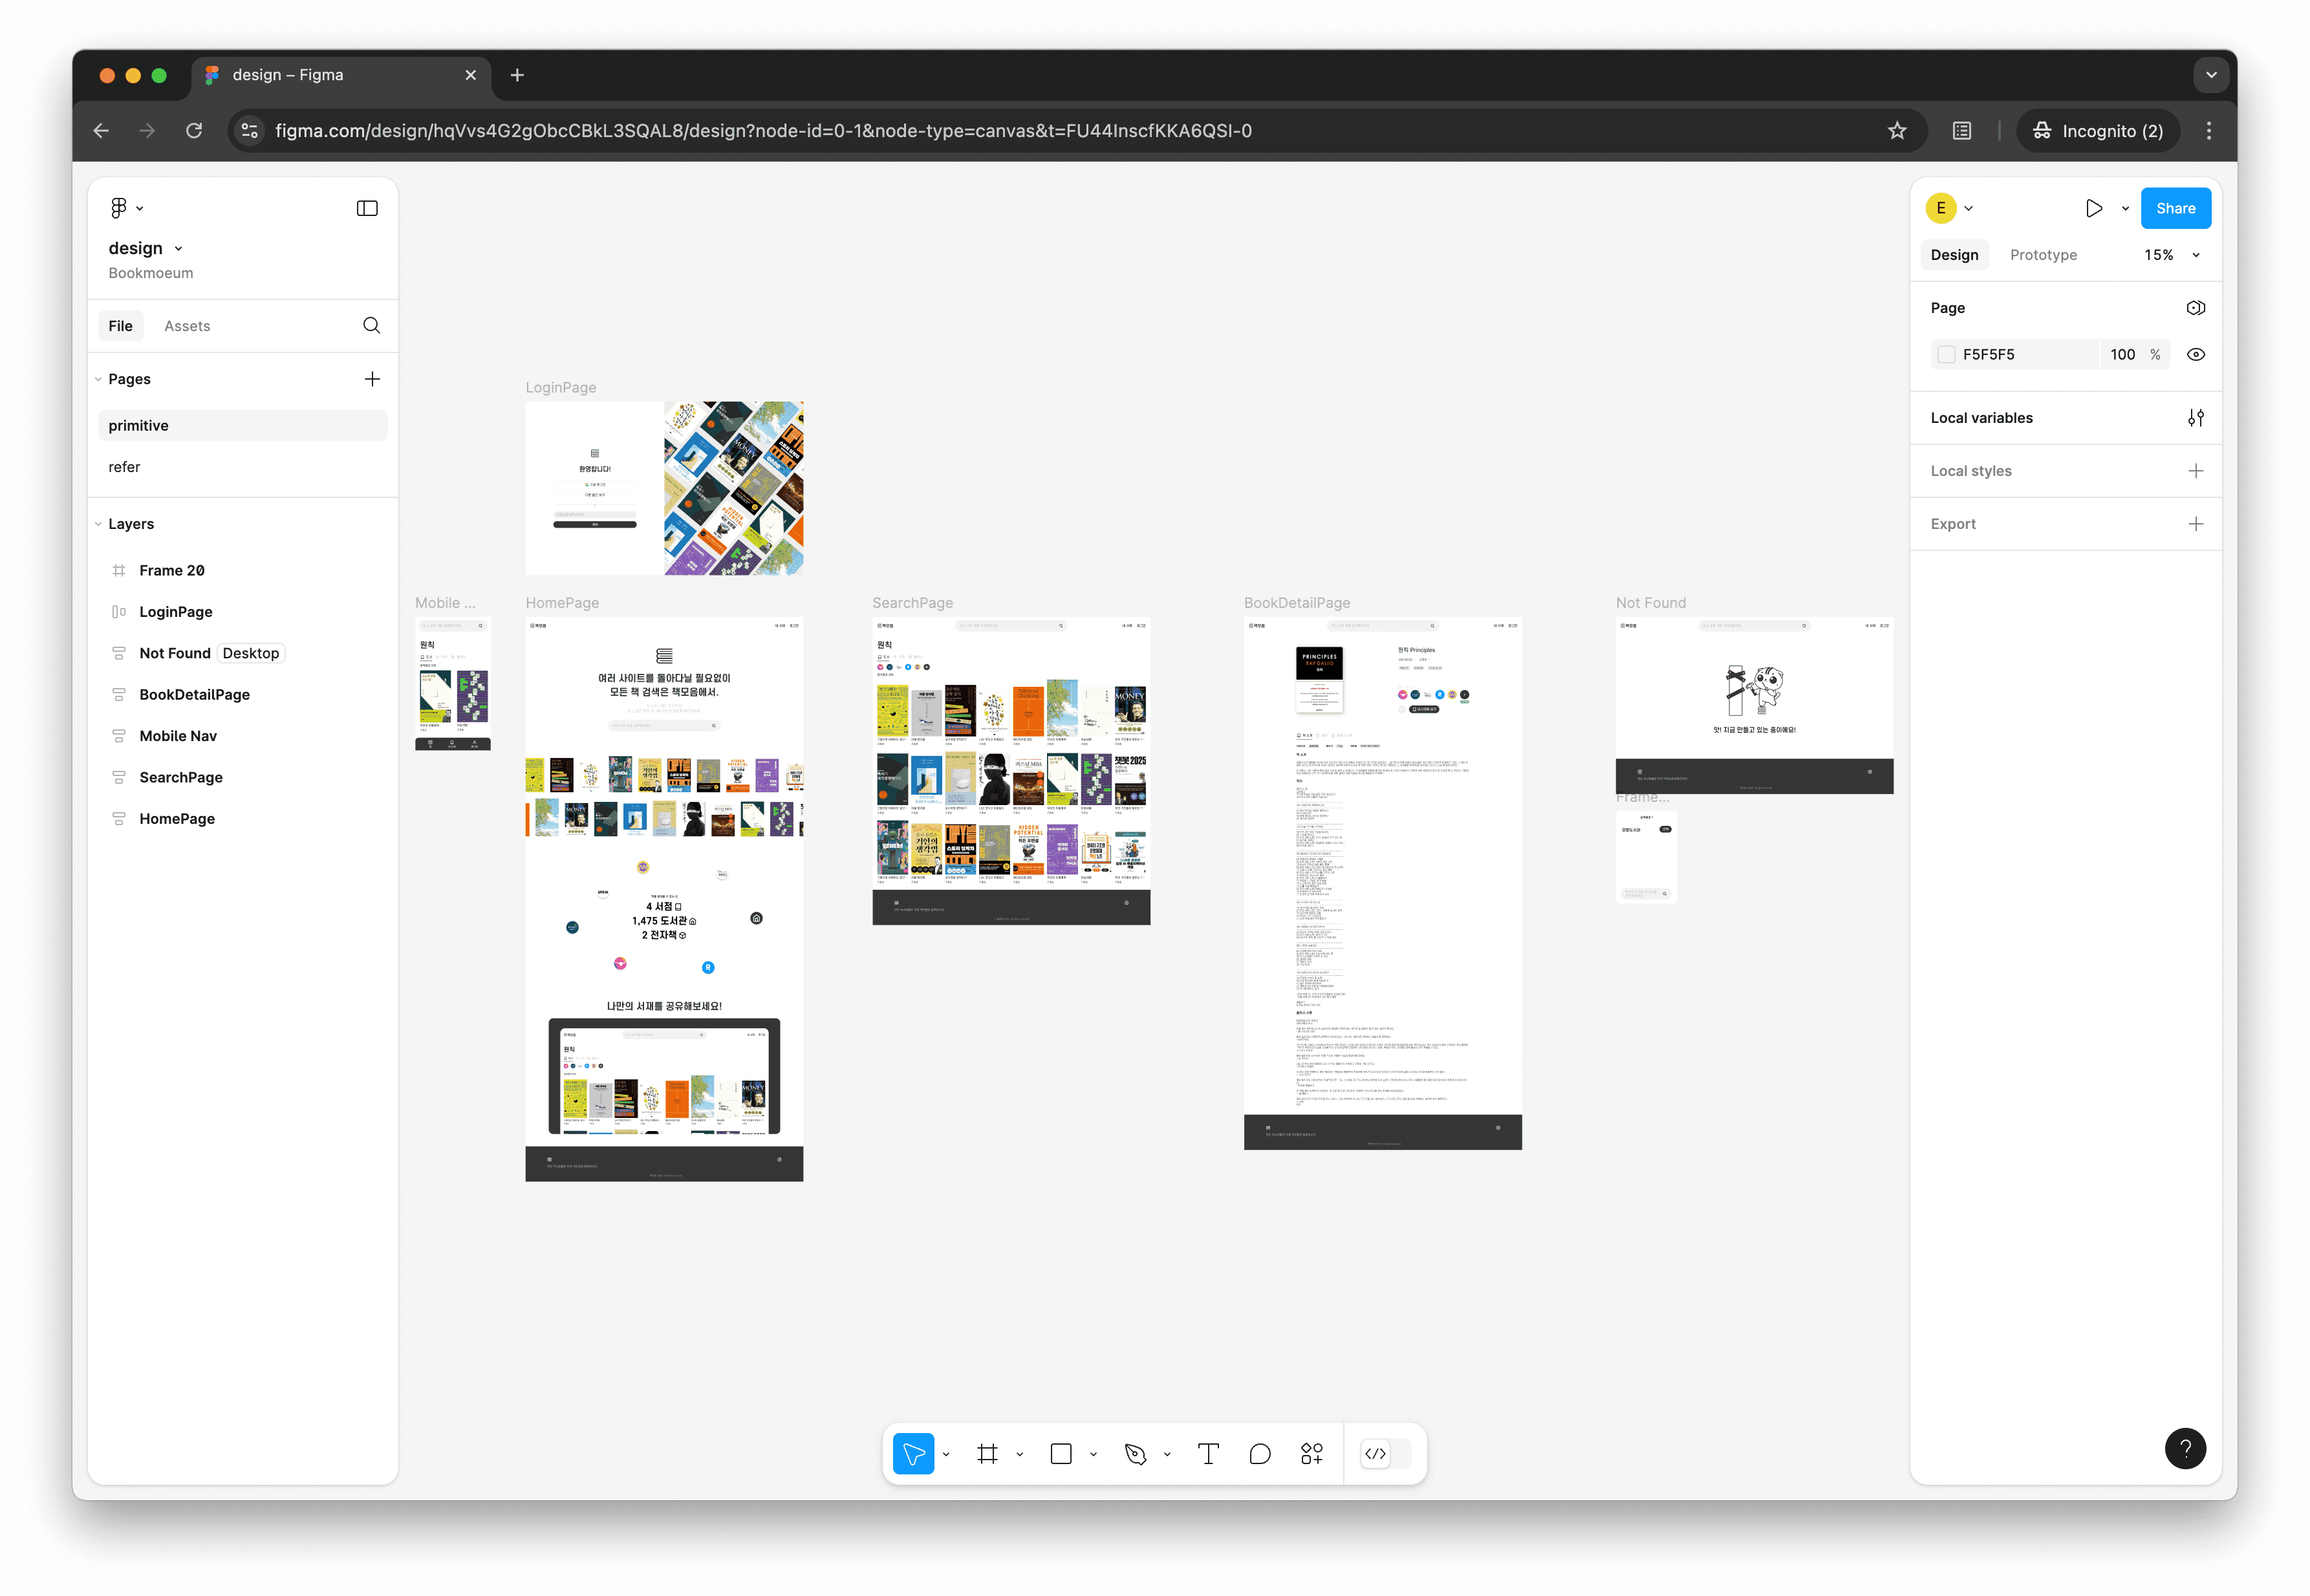Bookmark page with the star icon

pos(1896,131)
